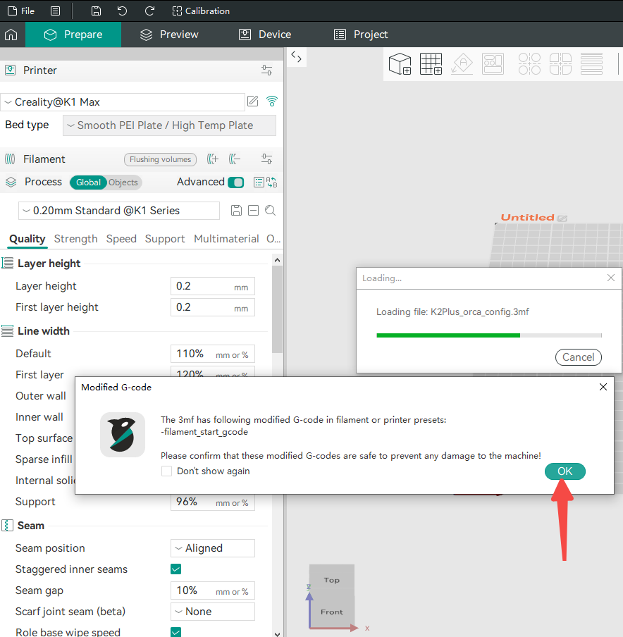Click the Add plate grid icon
Screen dimensions: 623x637
coord(431,64)
